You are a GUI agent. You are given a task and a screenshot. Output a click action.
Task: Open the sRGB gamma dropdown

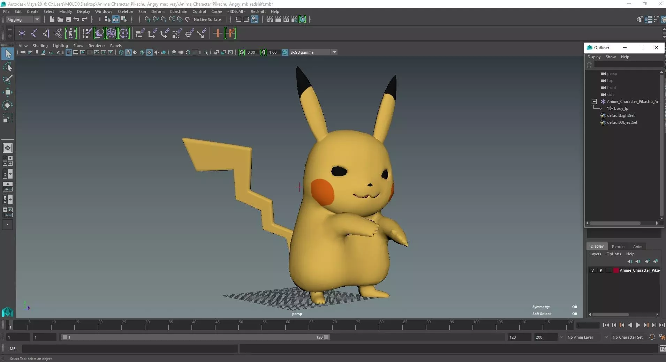tap(313, 52)
